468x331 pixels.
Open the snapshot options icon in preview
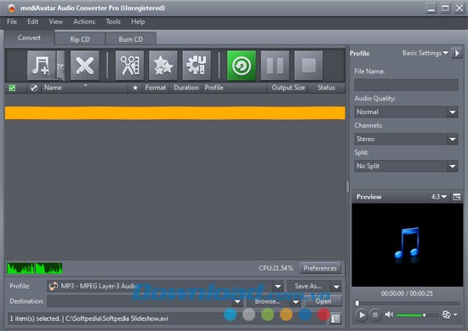point(446,315)
